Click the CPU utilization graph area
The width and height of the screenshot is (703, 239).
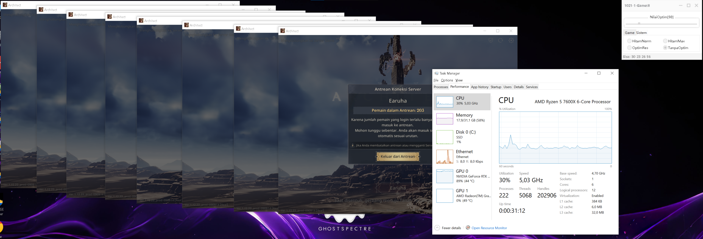coord(555,138)
